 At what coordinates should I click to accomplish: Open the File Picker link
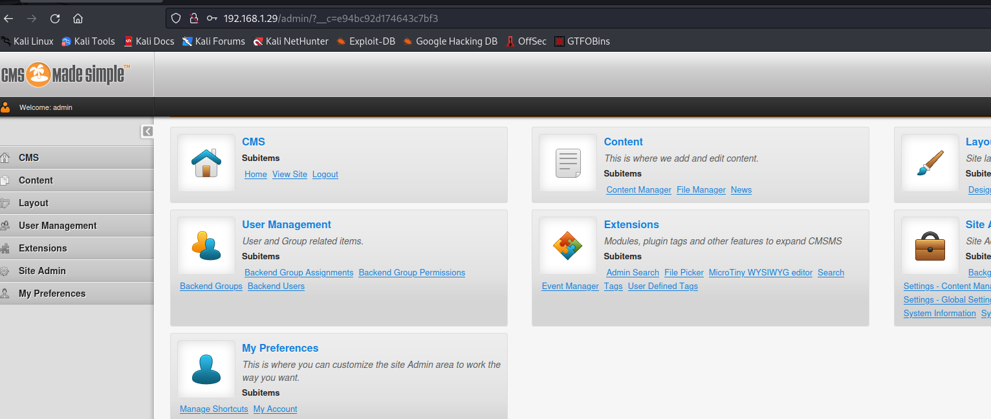(x=684, y=273)
